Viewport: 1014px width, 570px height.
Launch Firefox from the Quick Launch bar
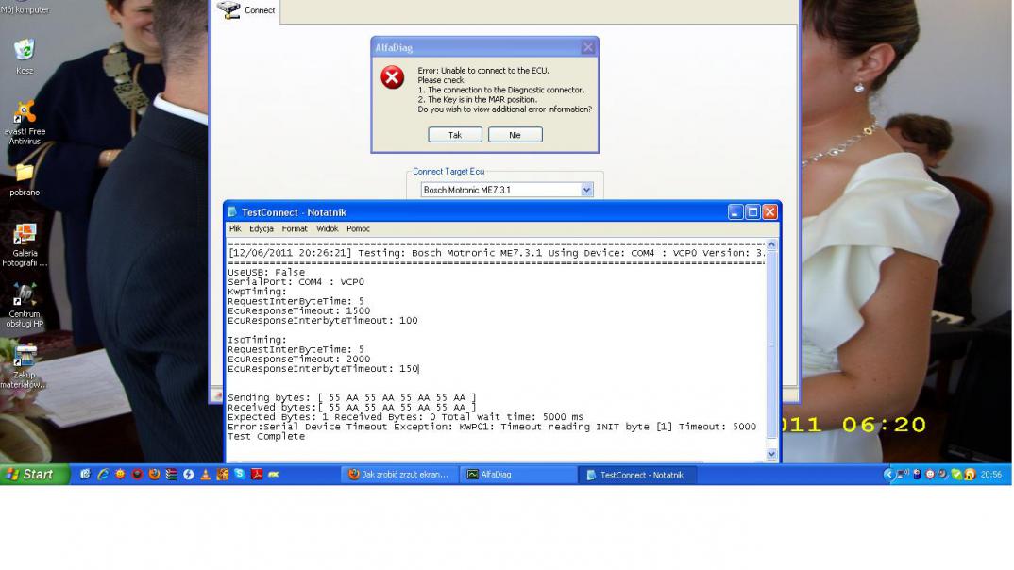tap(155, 475)
